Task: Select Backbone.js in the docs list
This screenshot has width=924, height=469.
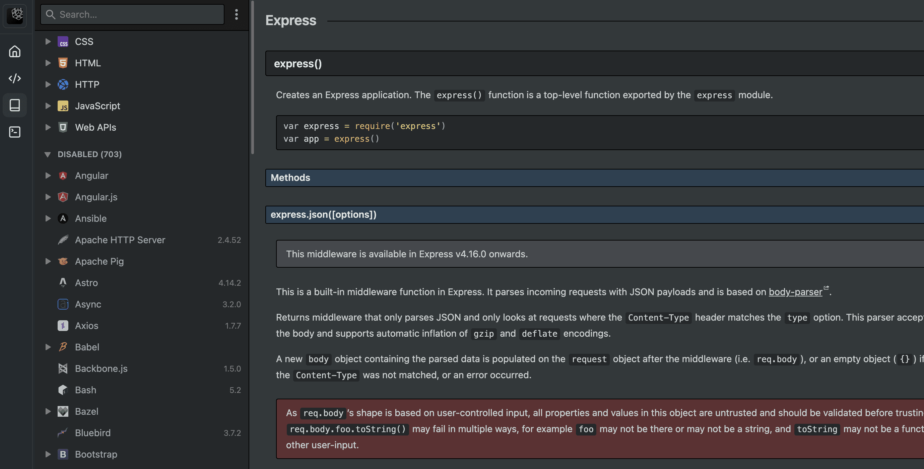Action: 101,368
